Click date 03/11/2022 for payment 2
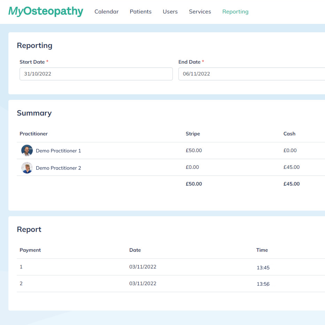Viewport: 325px width, 325px height. pyautogui.click(x=143, y=283)
